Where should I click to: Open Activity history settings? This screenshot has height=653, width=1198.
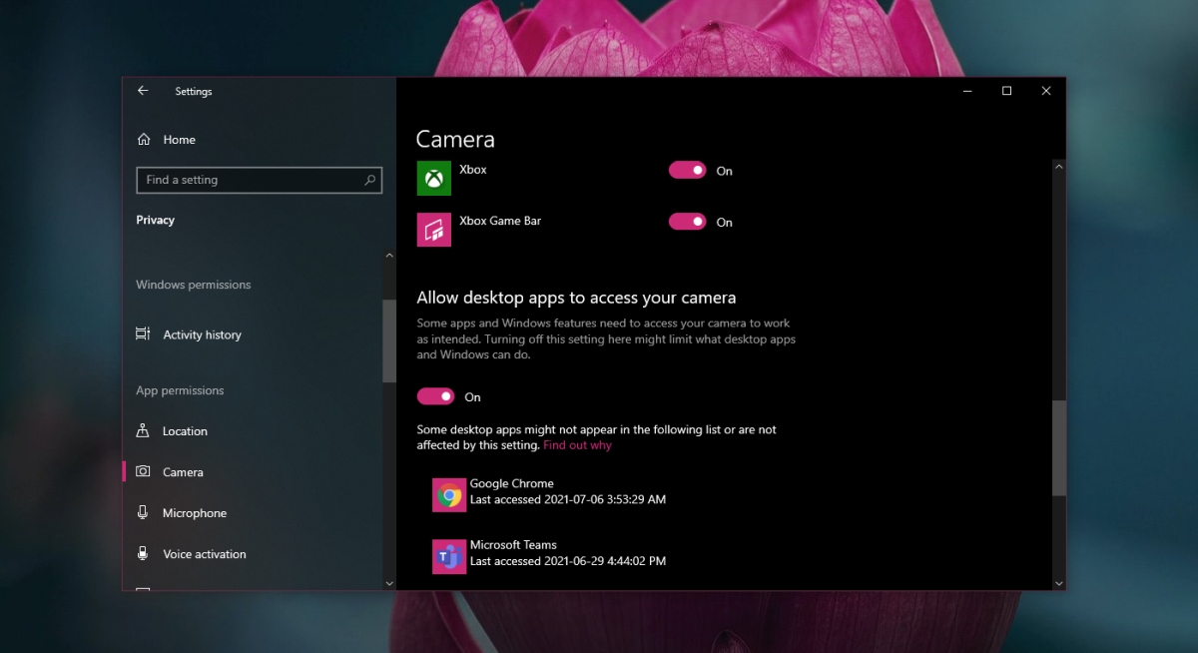coord(202,334)
